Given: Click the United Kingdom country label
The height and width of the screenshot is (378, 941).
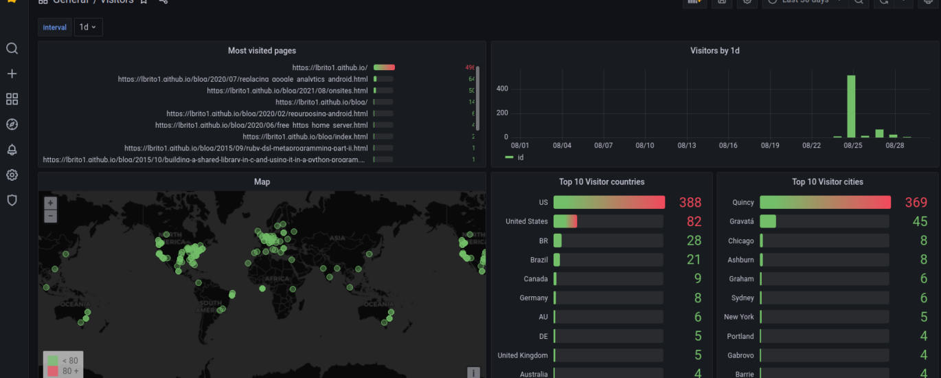Looking at the screenshot, I should 523,355.
